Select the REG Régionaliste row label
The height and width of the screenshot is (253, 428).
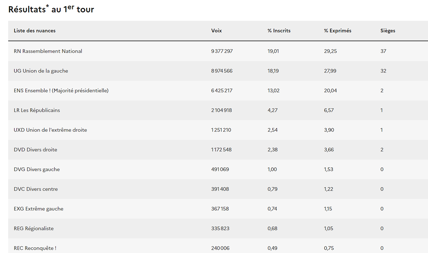(34, 228)
